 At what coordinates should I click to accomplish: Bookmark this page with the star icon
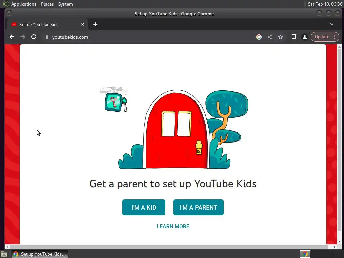coord(281,37)
